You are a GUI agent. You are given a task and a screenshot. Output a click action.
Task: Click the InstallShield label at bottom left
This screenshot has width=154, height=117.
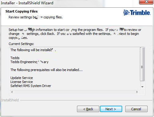click(10, 100)
